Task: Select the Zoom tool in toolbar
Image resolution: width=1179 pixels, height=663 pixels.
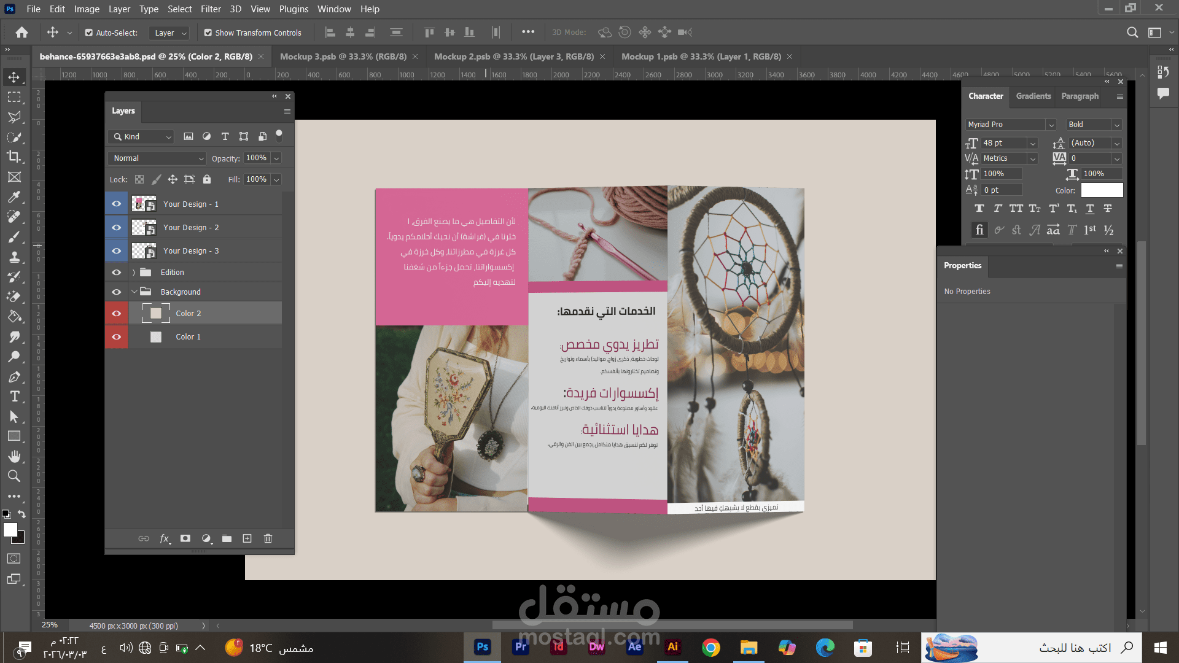Action: 14,476
